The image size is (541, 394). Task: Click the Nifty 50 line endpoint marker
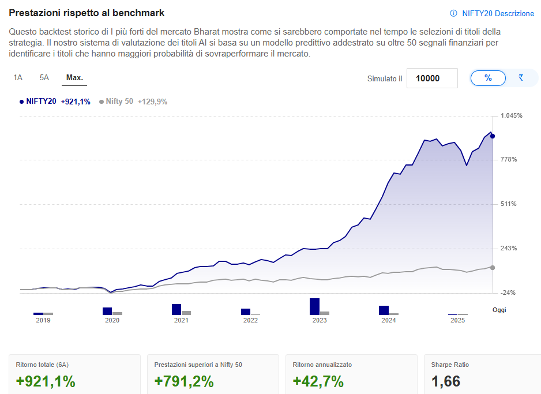pyautogui.click(x=493, y=268)
